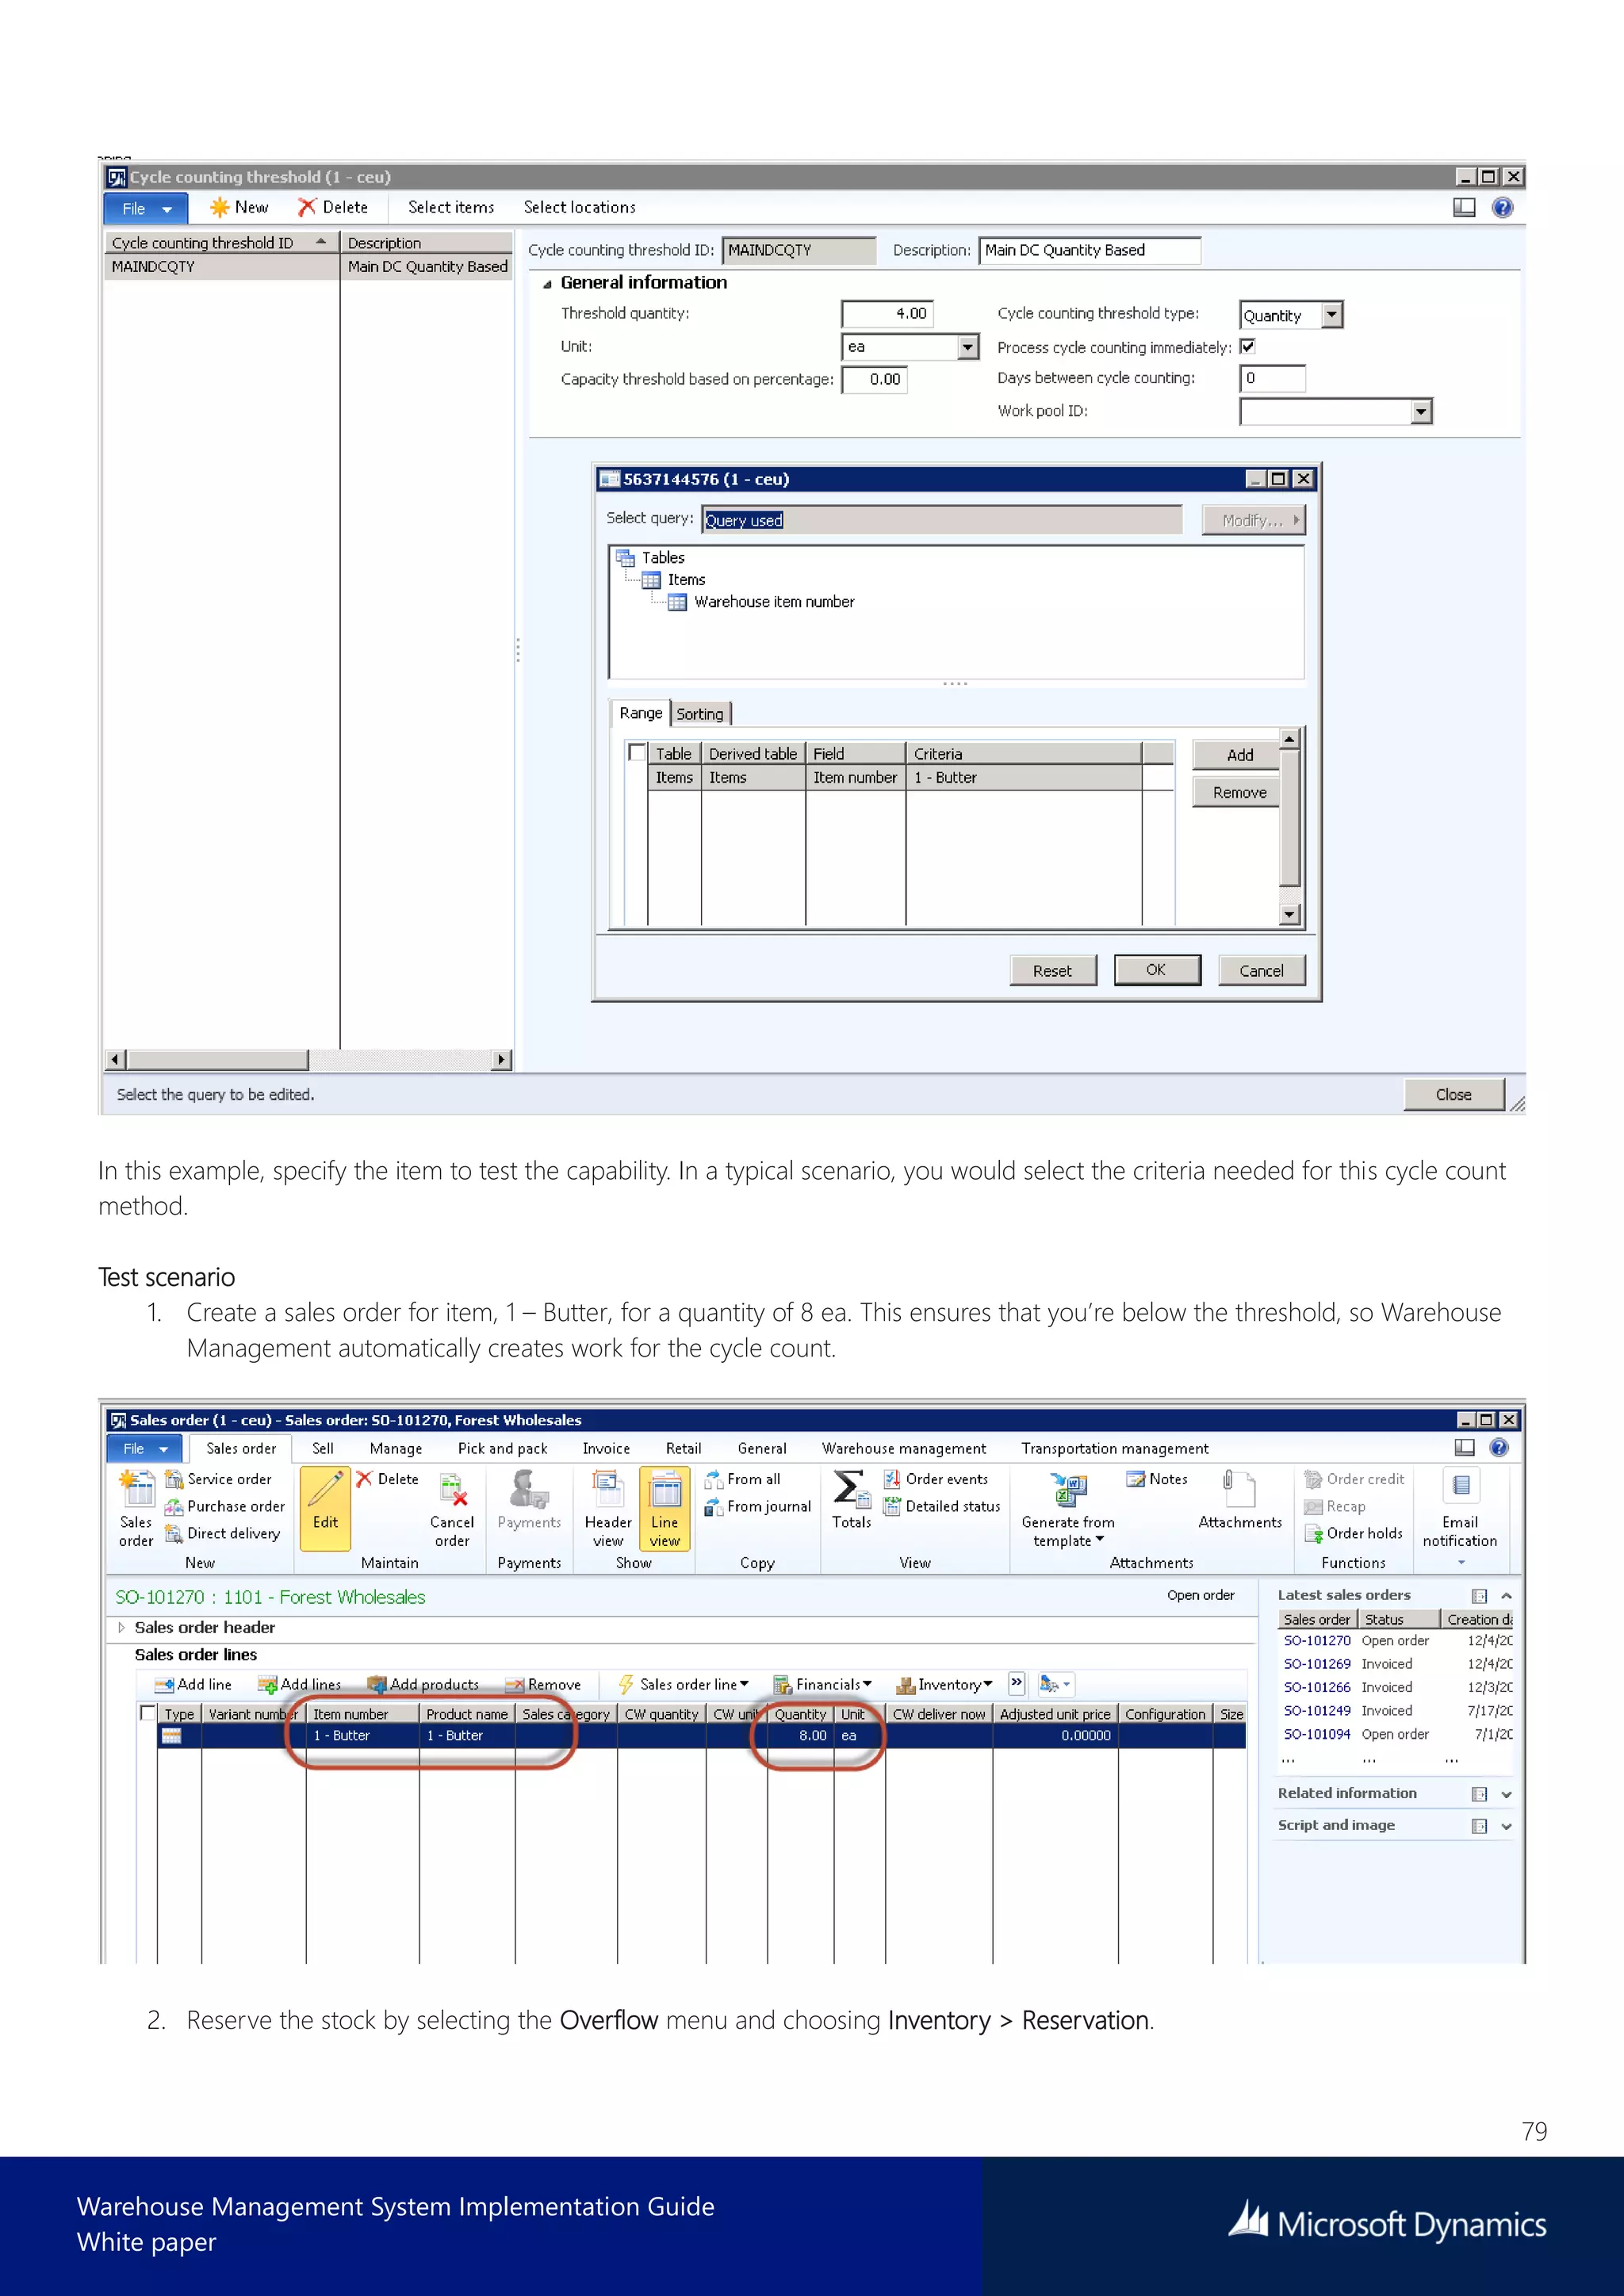Click New in Cycle counting threshold toolbar
Image resolution: width=1624 pixels, height=2296 pixels.
(239, 207)
